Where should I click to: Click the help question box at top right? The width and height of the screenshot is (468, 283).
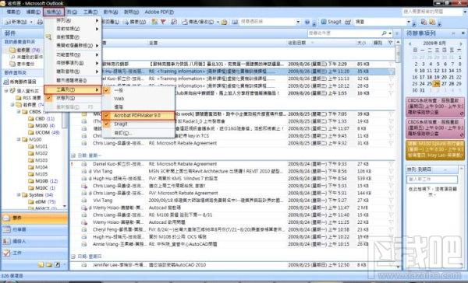(x=432, y=12)
